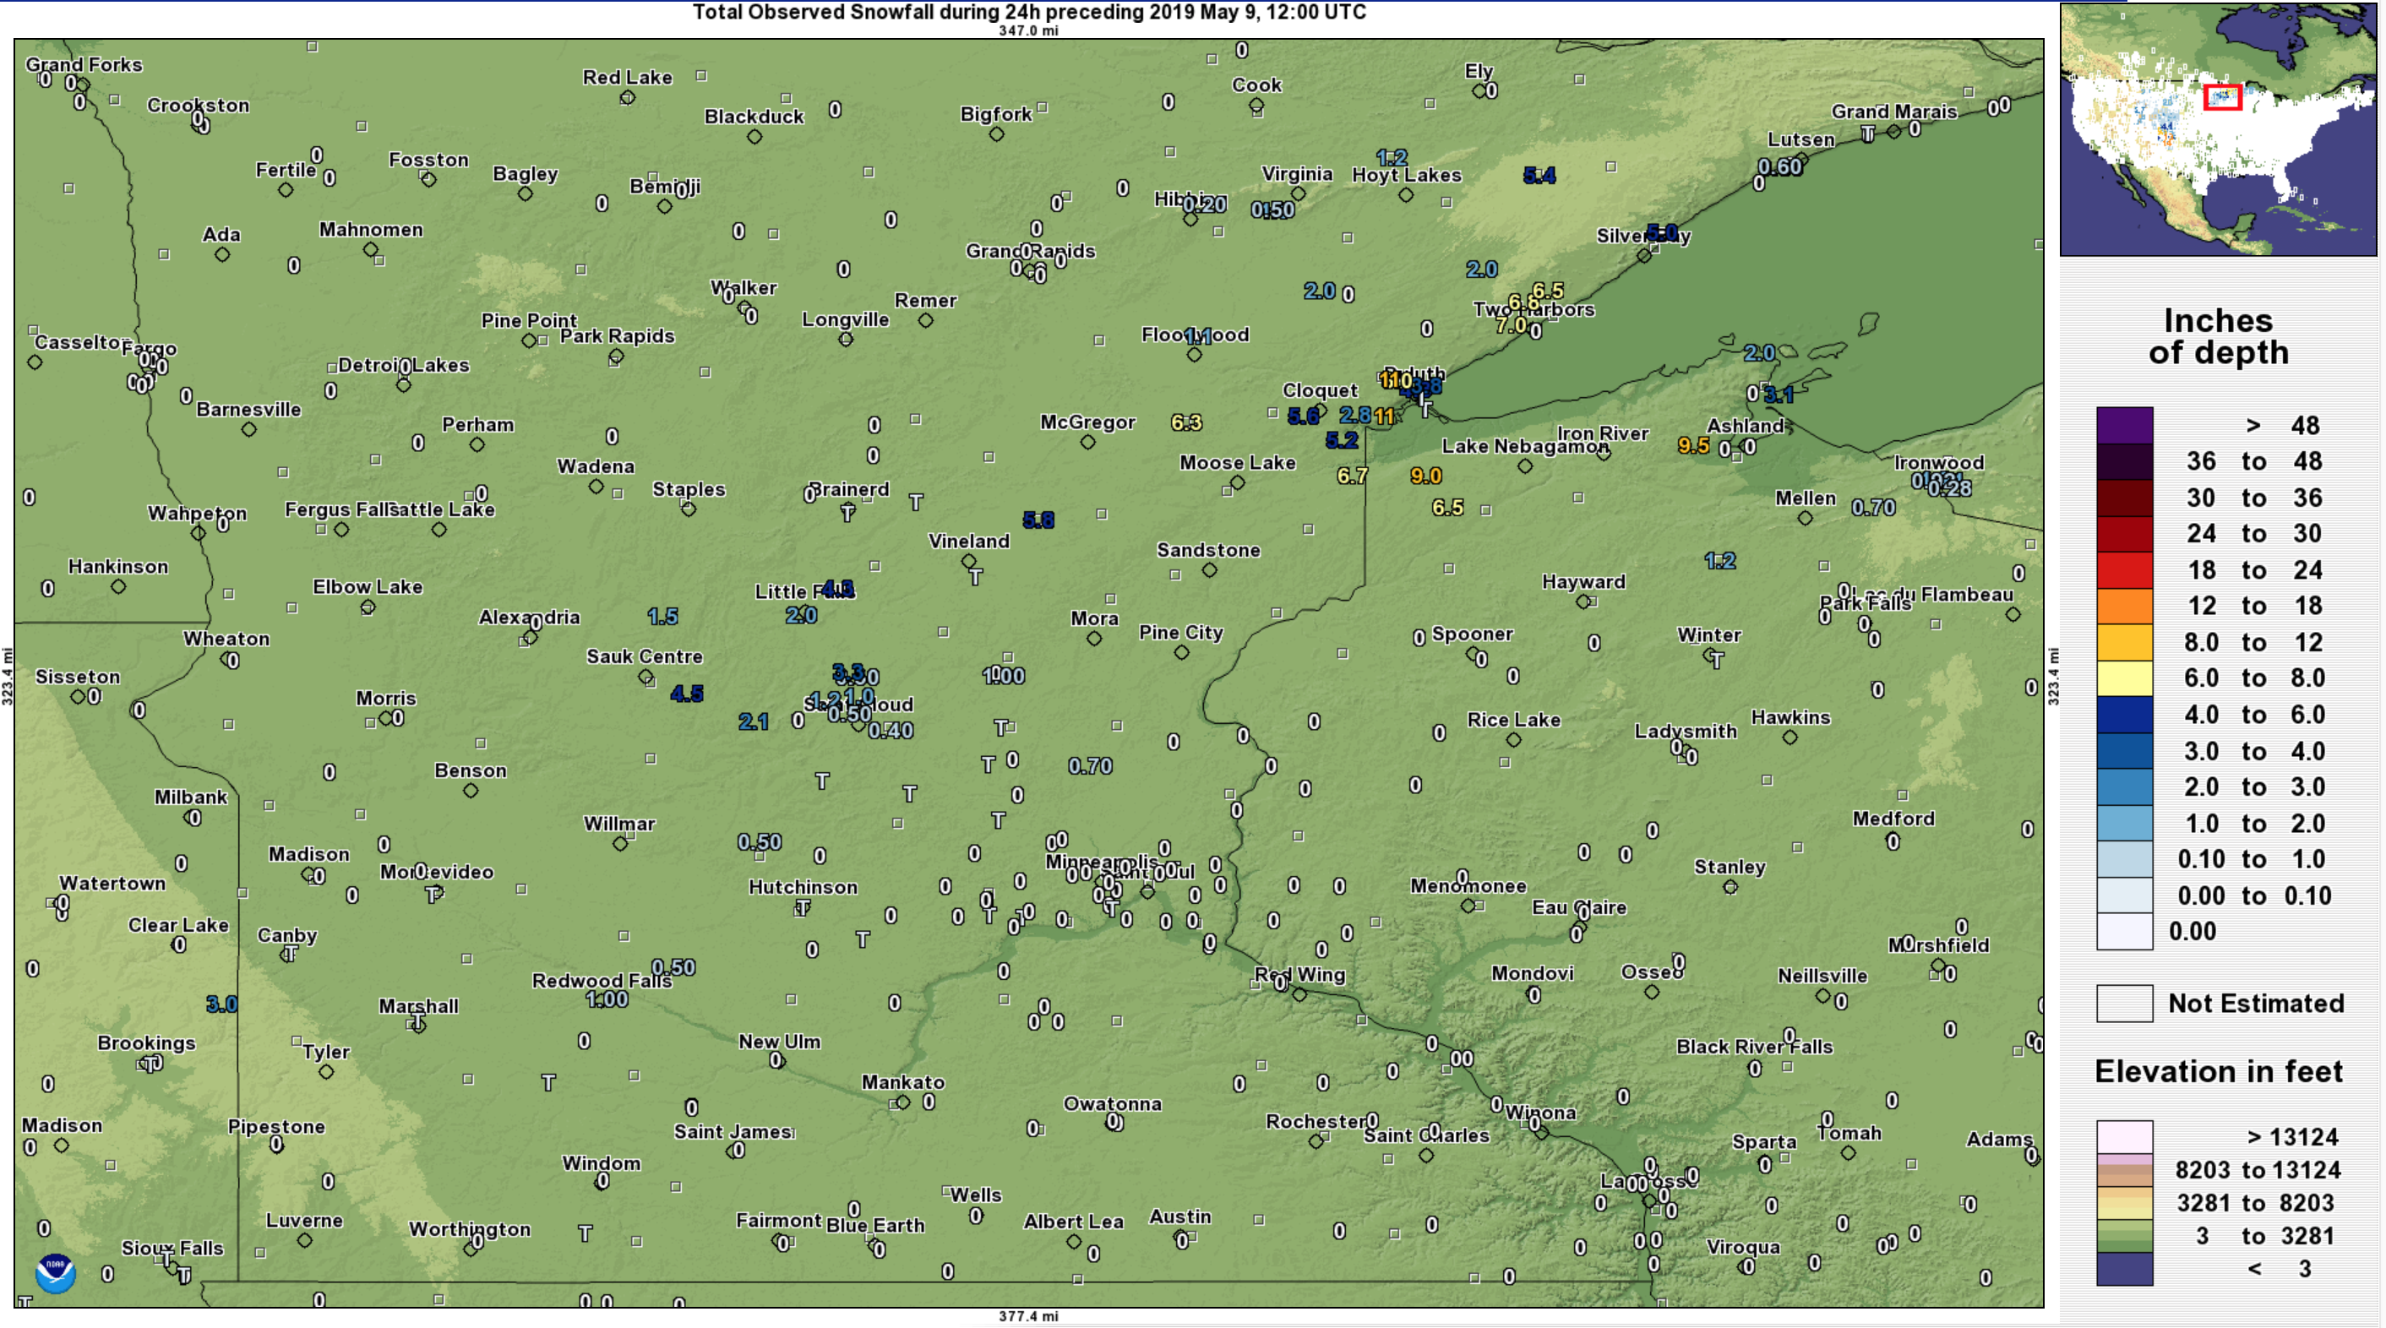Click the 'Albert Lea' city label
This screenshot has width=2386, height=1328.
point(1074,1222)
